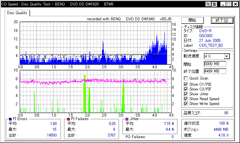Enable the Quick Scan checkbox
The width and height of the screenshot is (240, 143).
(186, 78)
